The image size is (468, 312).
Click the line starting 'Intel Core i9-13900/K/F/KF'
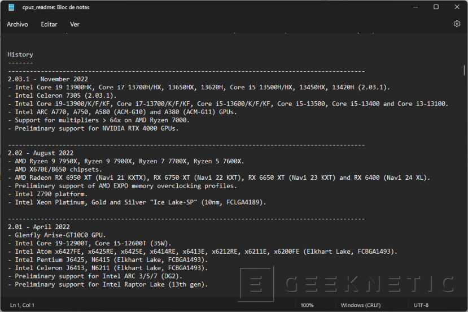tap(228, 103)
